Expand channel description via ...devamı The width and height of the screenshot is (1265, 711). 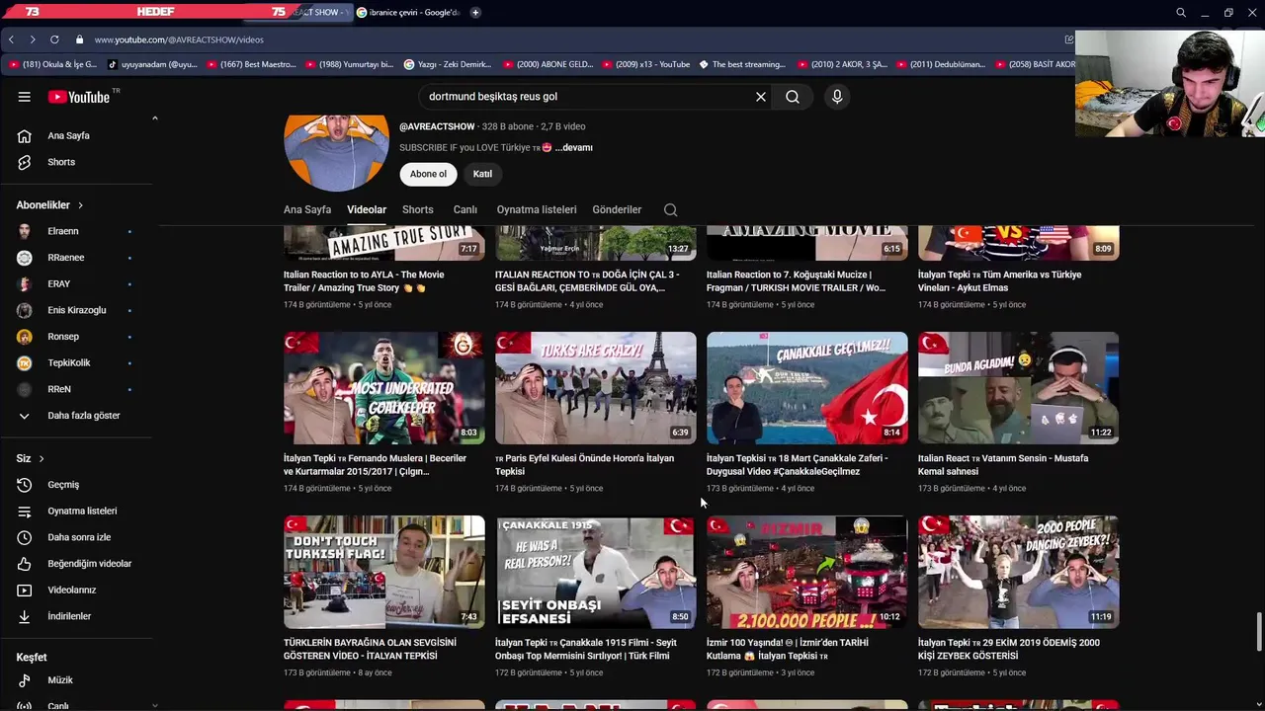574,148
